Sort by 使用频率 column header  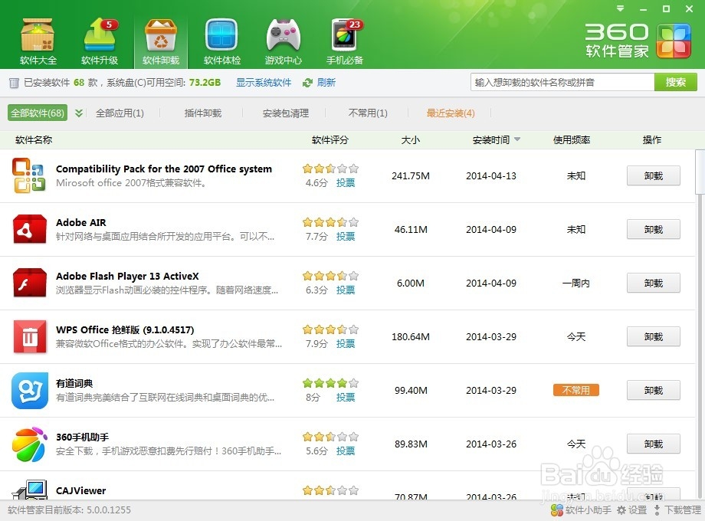pos(572,139)
